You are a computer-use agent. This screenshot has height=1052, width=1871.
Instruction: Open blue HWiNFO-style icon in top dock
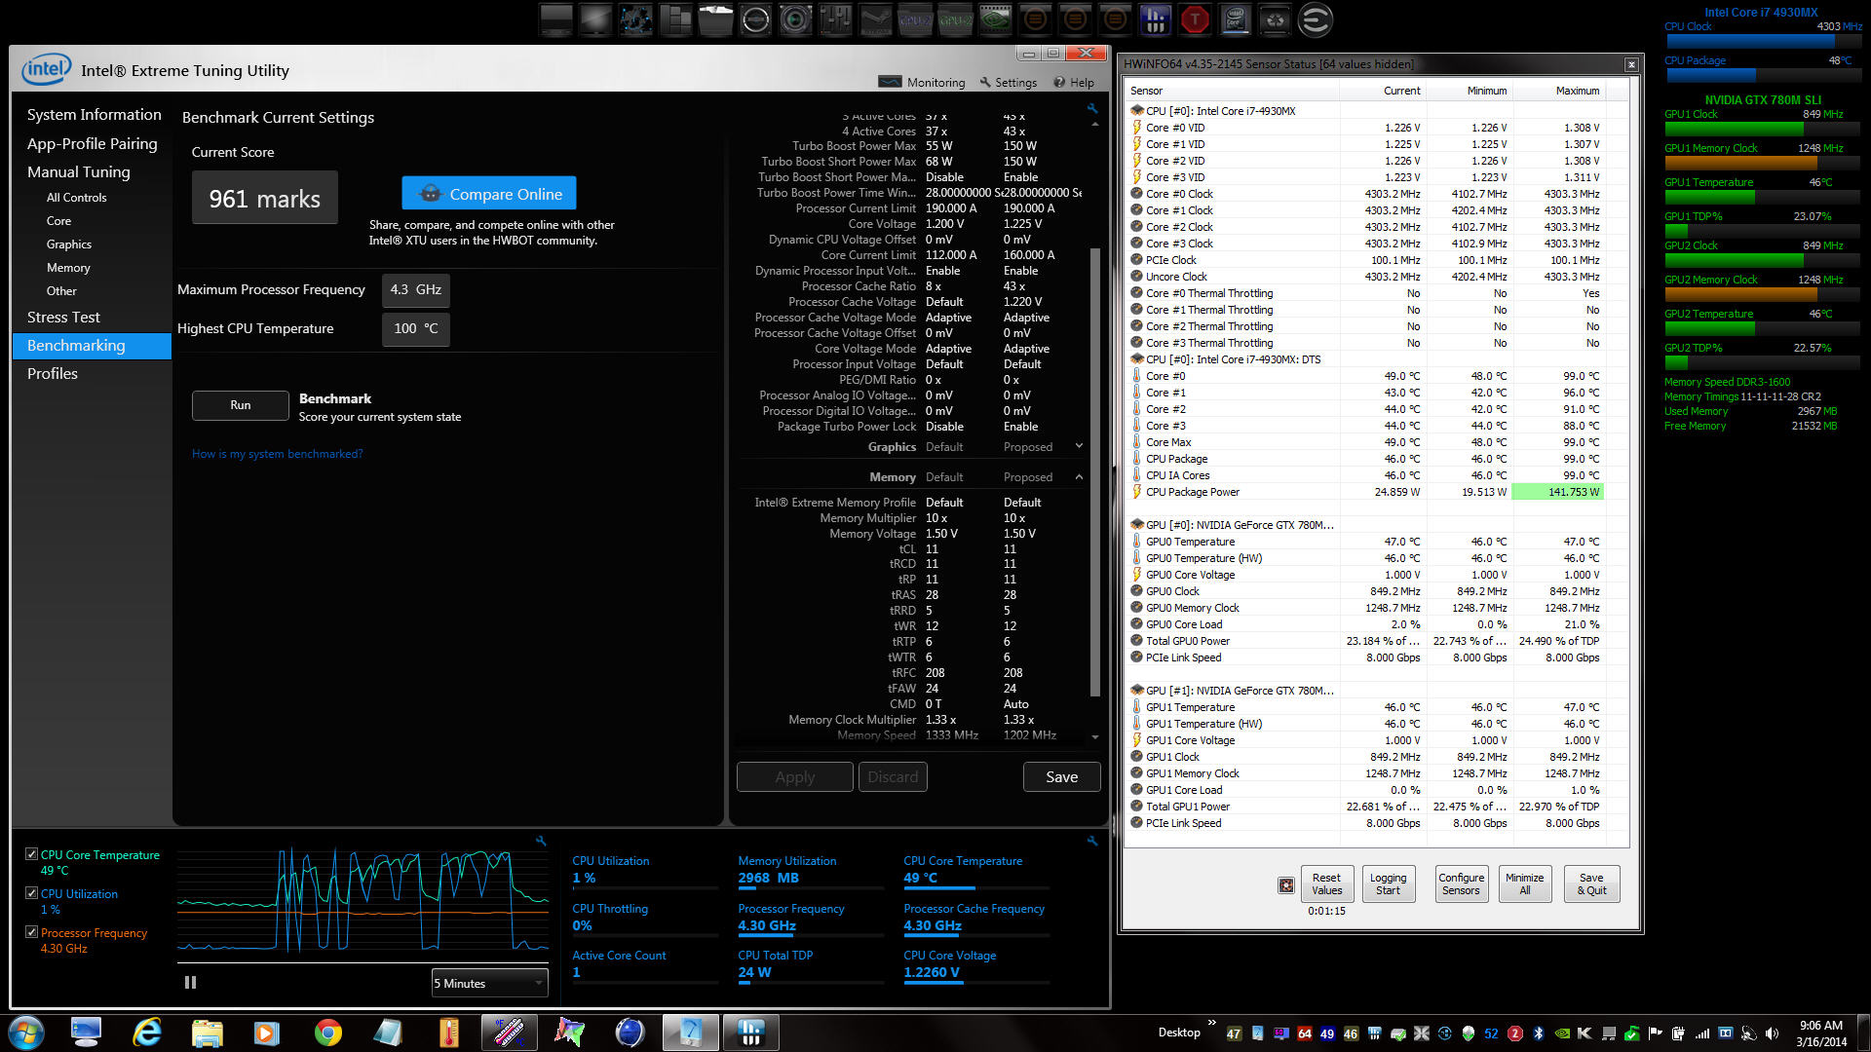[1155, 19]
